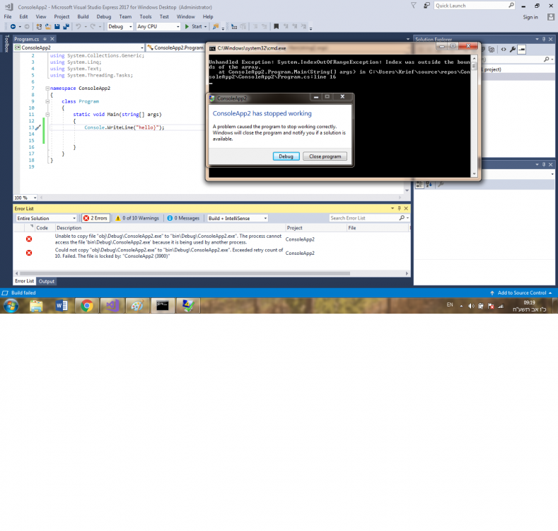This screenshot has height=531, width=558.
Task: Open Google Chrome from the taskbar
Action: pyautogui.click(x=87, y=306)
